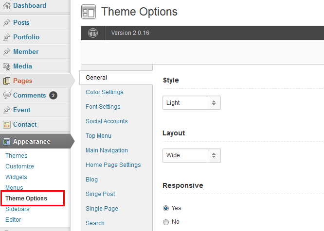Viewport: 324px width, 231px height.
Task: Open Theme Options submenu link
Action: tap(26, 198)
